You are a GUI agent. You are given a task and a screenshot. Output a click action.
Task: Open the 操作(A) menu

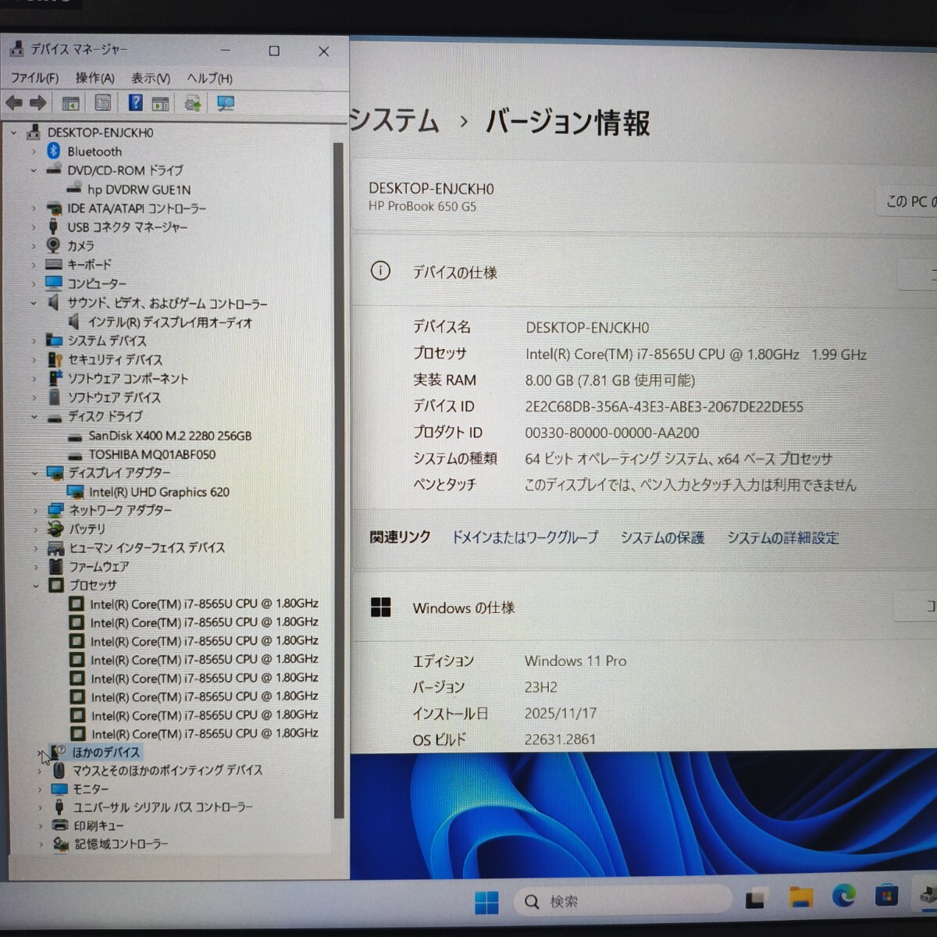[x=94, y=78]
